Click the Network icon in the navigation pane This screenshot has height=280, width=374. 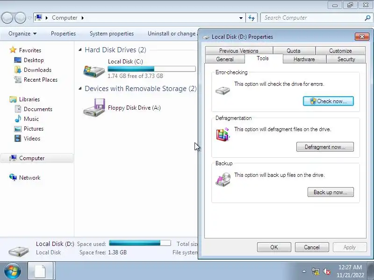click(x=13, y=177)
